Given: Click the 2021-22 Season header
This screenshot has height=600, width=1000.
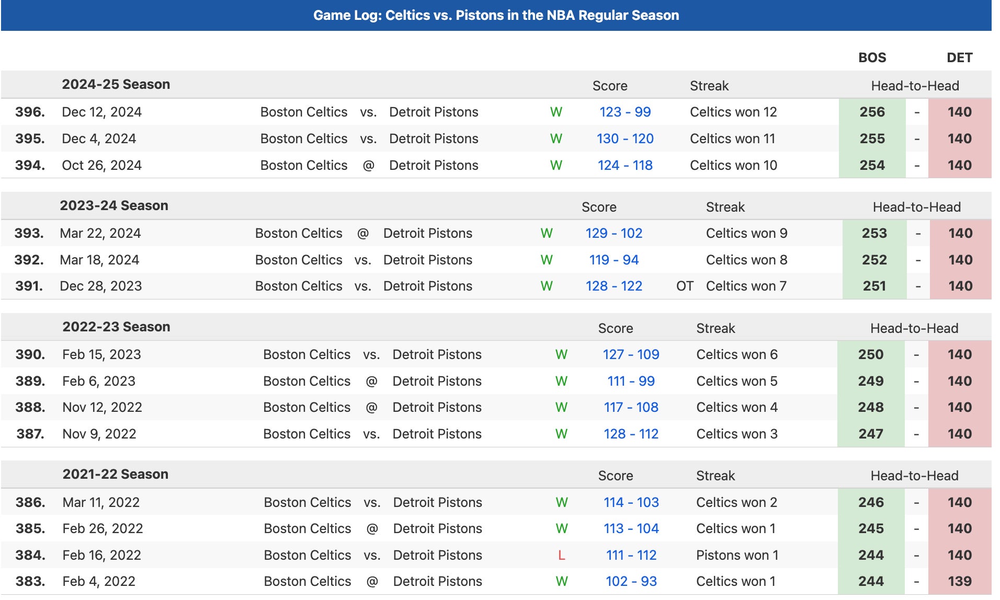Looking at the screenshot, I should (115, 474).
